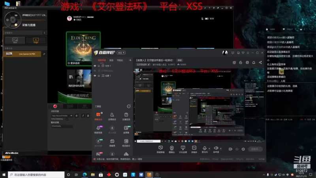Click the microphone icon in the bottom bar

coord(205,148)
